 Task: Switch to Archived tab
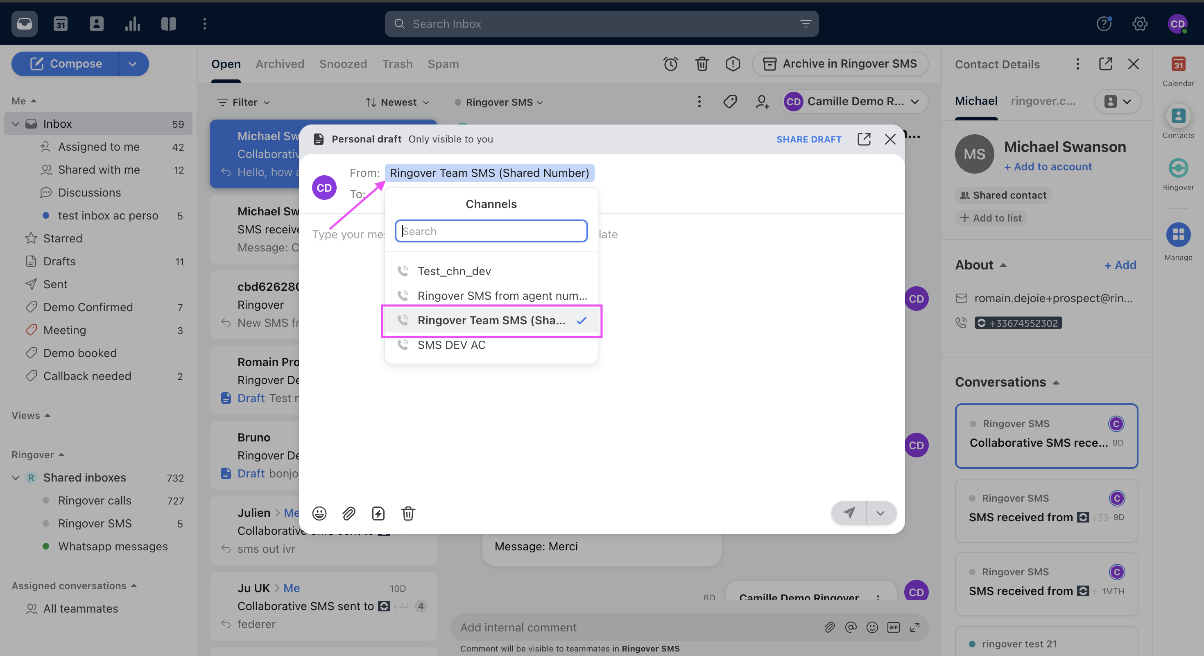pos(279,64)
